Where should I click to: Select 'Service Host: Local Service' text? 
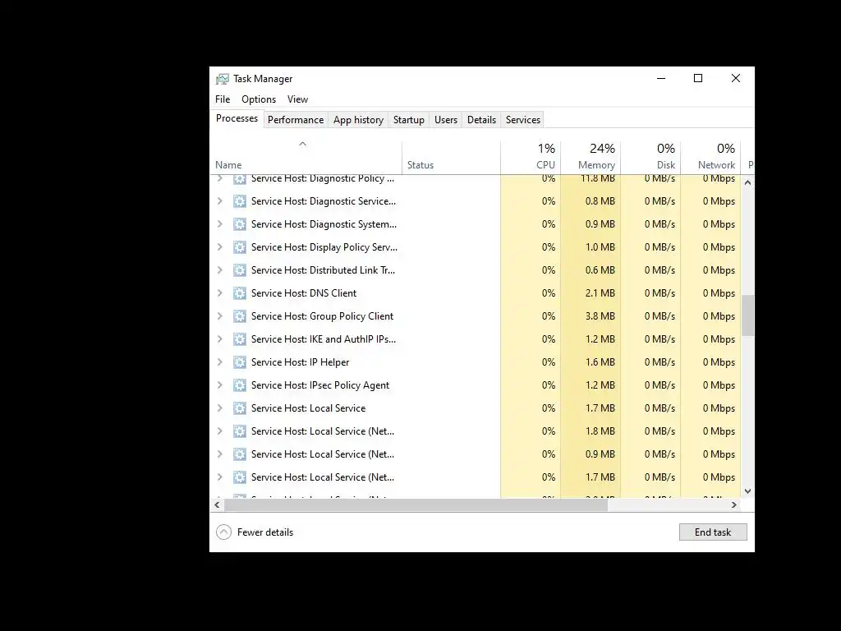(x=309, y=408)
